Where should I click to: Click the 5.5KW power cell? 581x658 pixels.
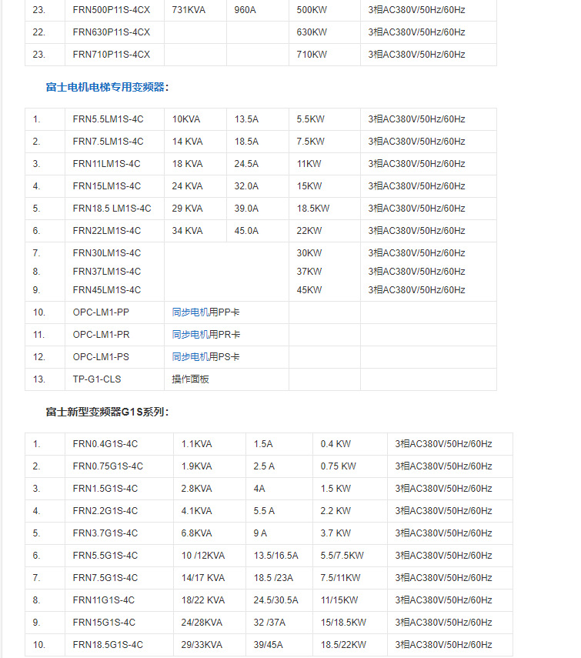(325, 119)
